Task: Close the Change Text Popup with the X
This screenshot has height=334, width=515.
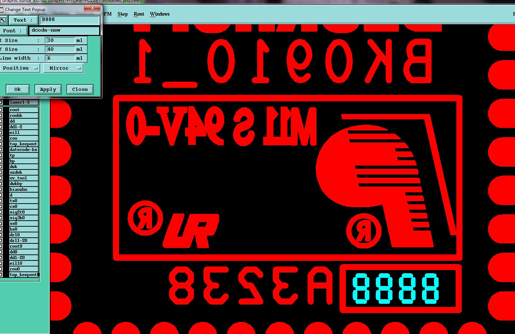Action: tap(92, 8)
